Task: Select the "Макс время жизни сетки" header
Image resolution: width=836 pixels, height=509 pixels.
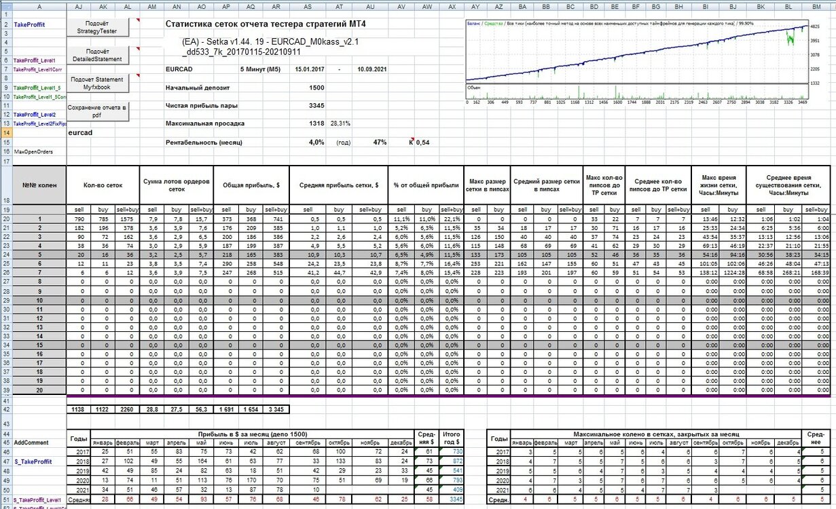Action: point(719,184)
